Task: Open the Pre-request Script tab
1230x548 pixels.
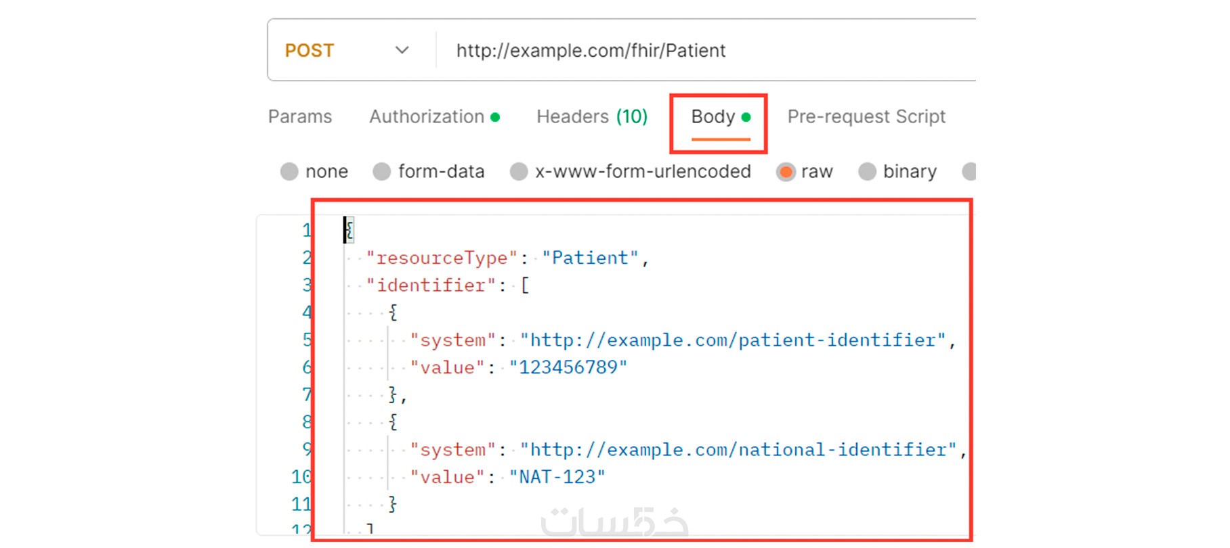Action: [866, 117]
